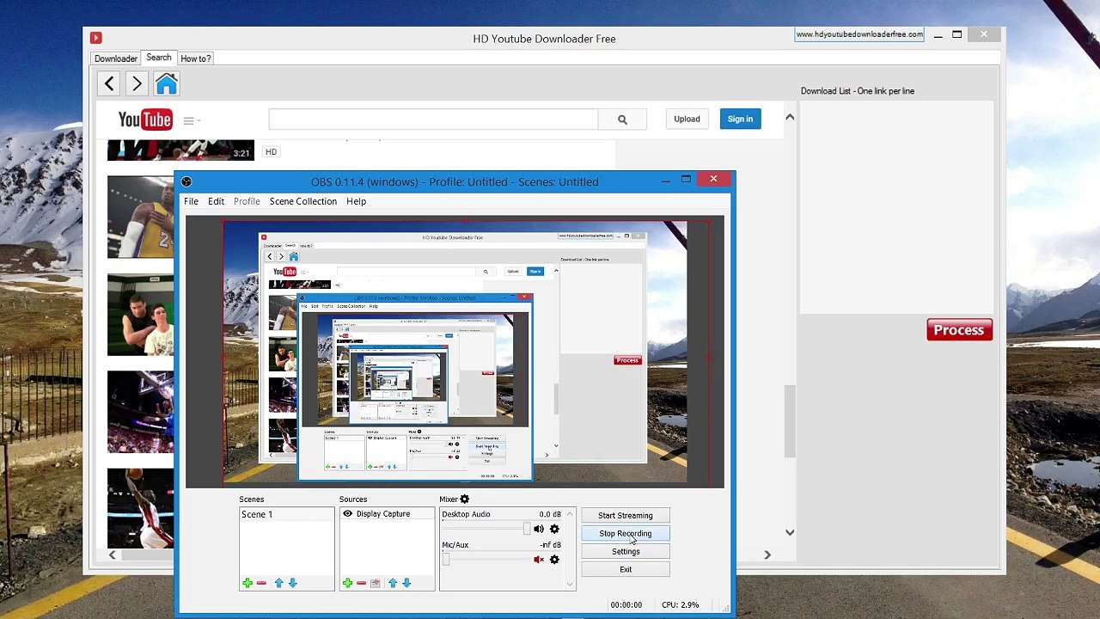Click Stop Recording in OBS
Image resolution: width=1100 pixels, height=619 pixels.
(626, 533)
